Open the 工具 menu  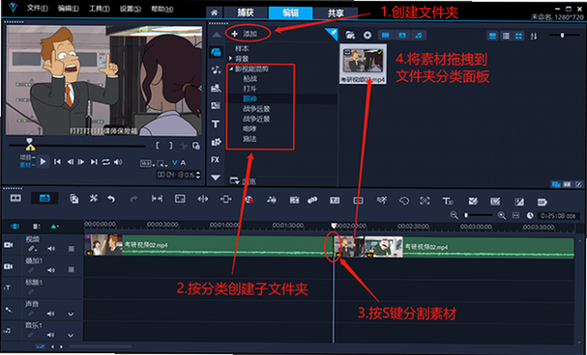(x=99, y=9)
